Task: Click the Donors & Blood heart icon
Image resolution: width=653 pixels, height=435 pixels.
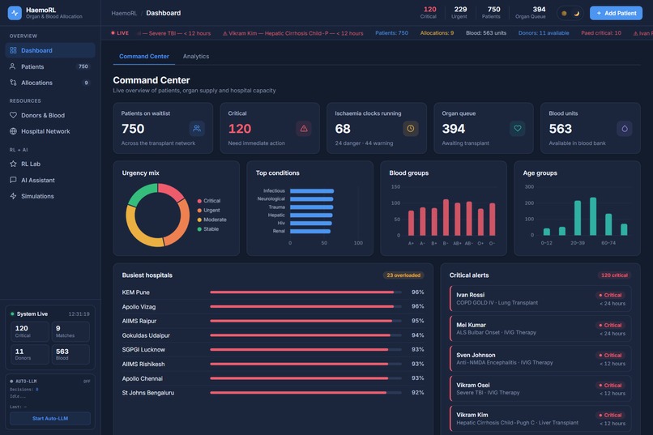Action: (13, 115)
